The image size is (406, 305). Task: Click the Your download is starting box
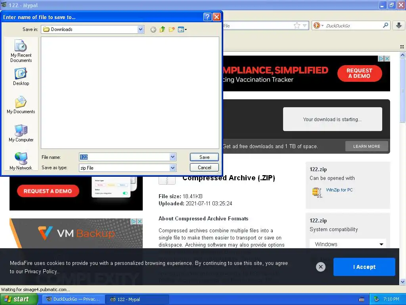(x=333, y=119)
